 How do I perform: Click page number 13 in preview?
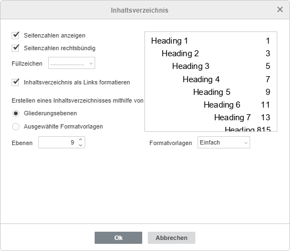(266, 118)
